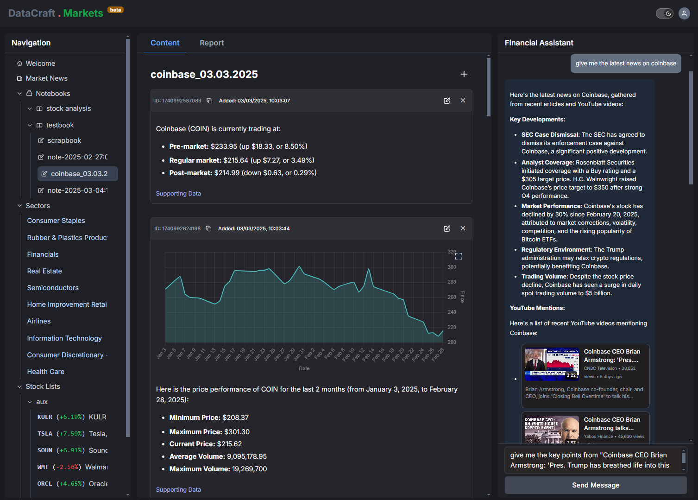Viewport: 698px width, 500px height.
Task: Open CNBC Coinbase CEO video thumbnail
Action: tap(552, 364)
